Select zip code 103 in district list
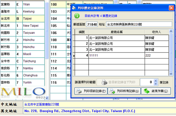Viewport: 176px width, 116px height. (x=58, y=11)
